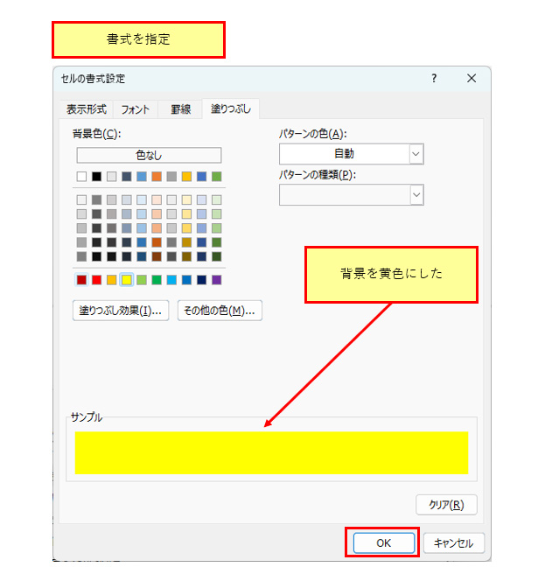Screen dimensions: 559x588
Task: Close the セルの書式設定 dialog
Action: point(472,79)
